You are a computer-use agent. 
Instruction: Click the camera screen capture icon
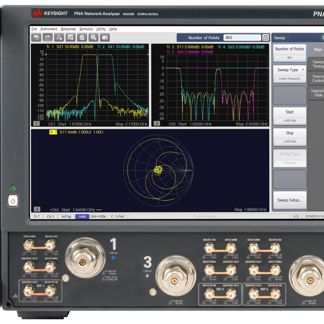105,38
